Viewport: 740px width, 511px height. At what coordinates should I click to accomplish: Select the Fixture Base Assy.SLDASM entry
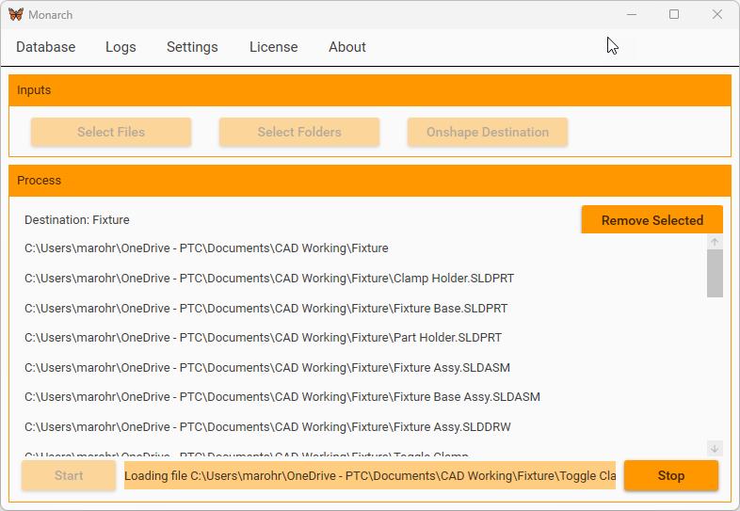(282, 397)
